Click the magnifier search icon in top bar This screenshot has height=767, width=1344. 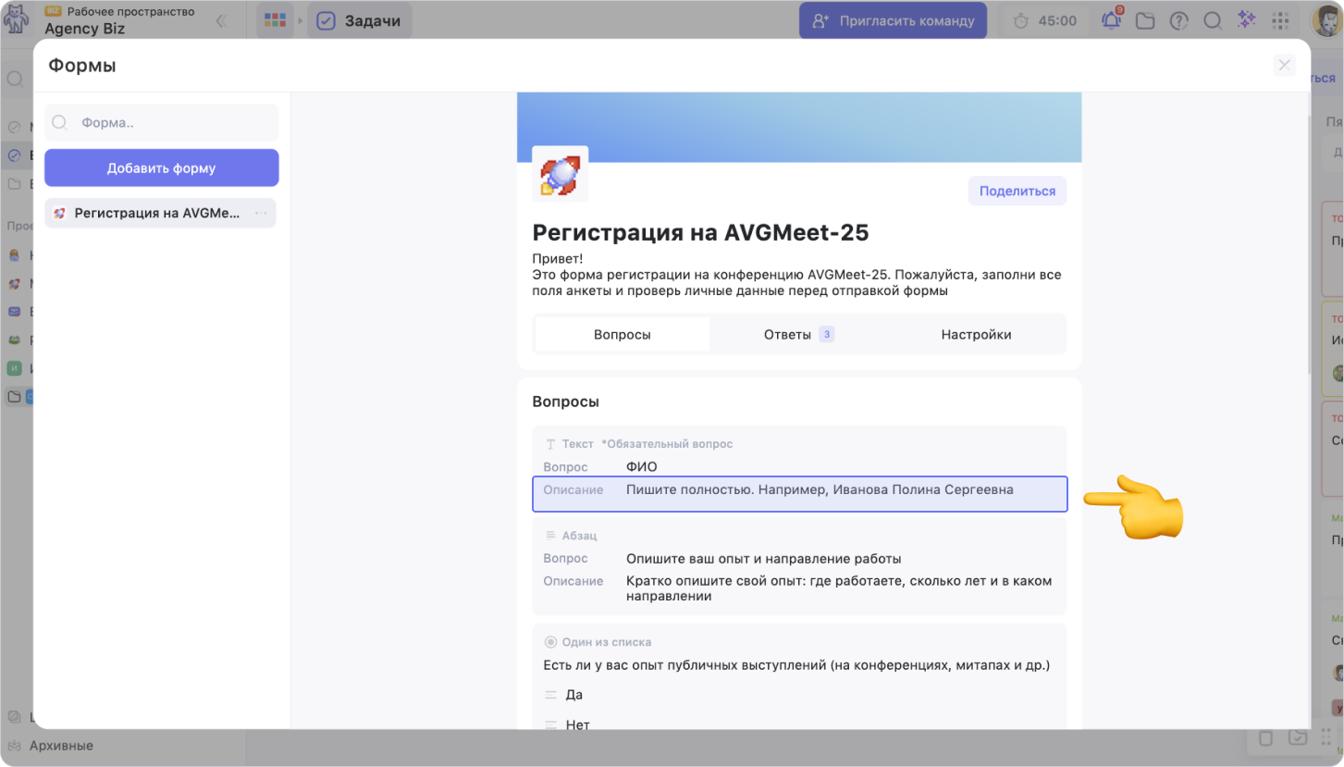tap(1213, 20)
